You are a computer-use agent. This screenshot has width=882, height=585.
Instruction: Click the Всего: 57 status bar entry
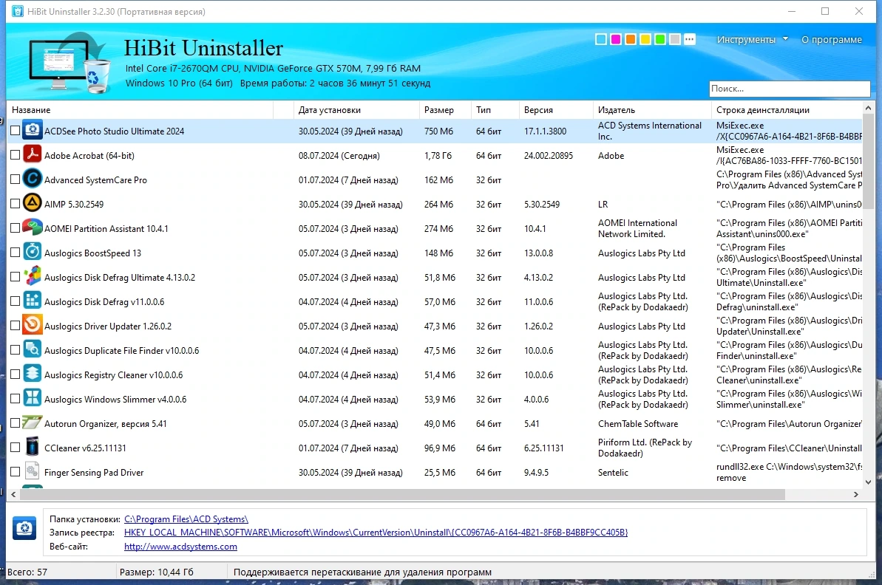coord(27,572)
